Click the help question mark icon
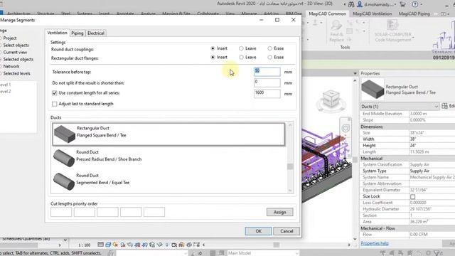Viewport: 455px width, 256px height. coord(415,4)
